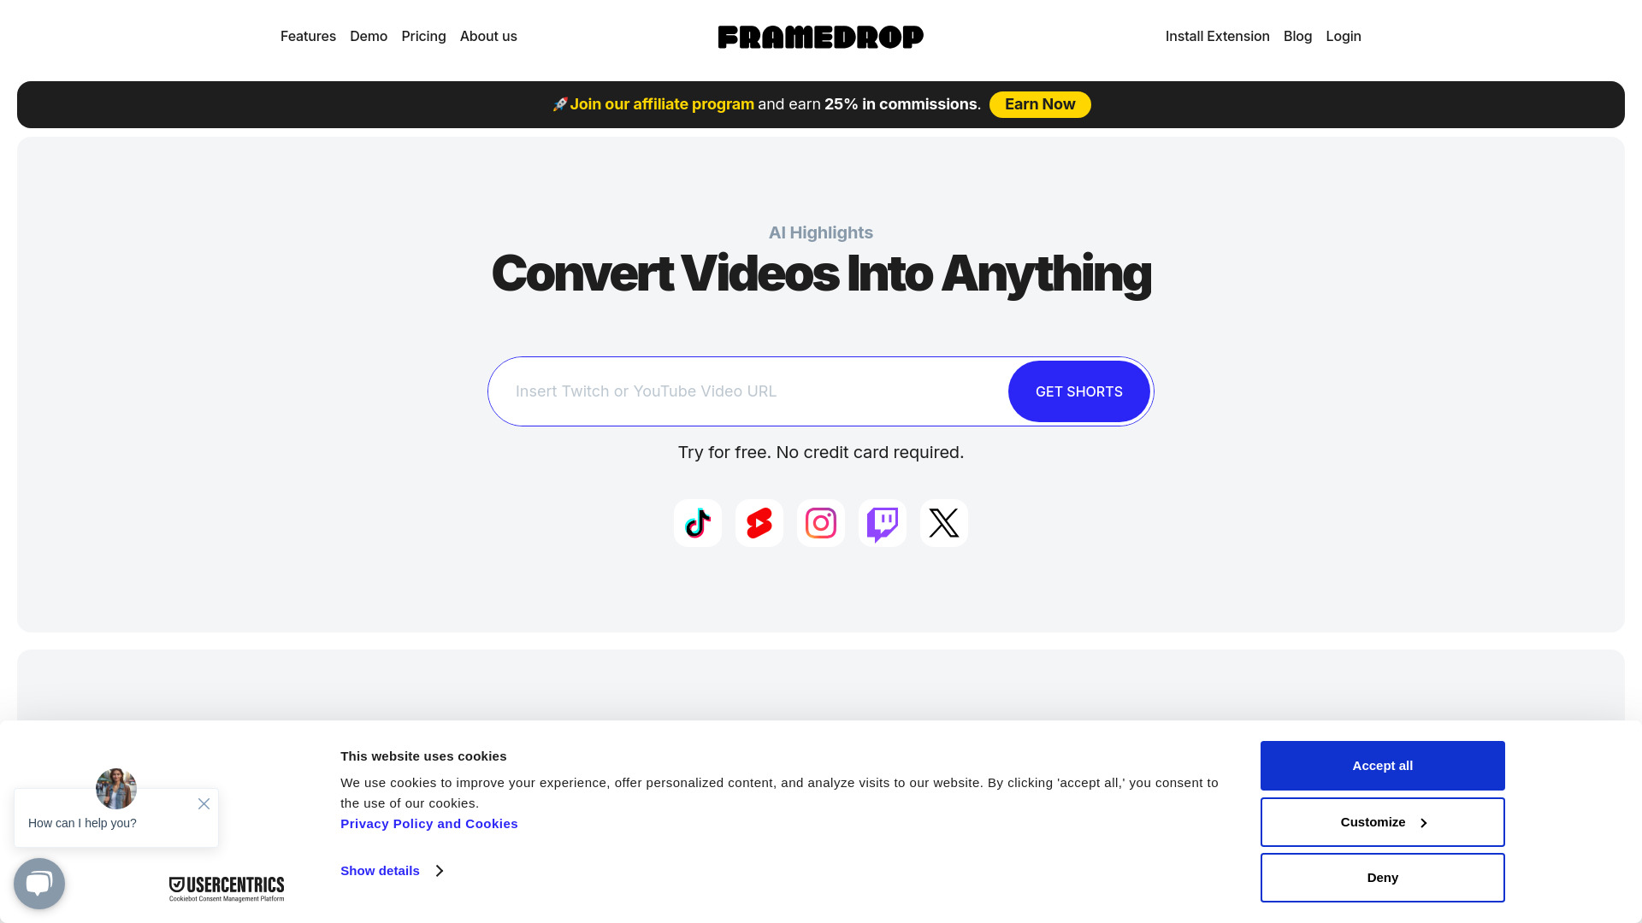
Task: Expand 'Show details' cookie section
Action: coord(392,870)
